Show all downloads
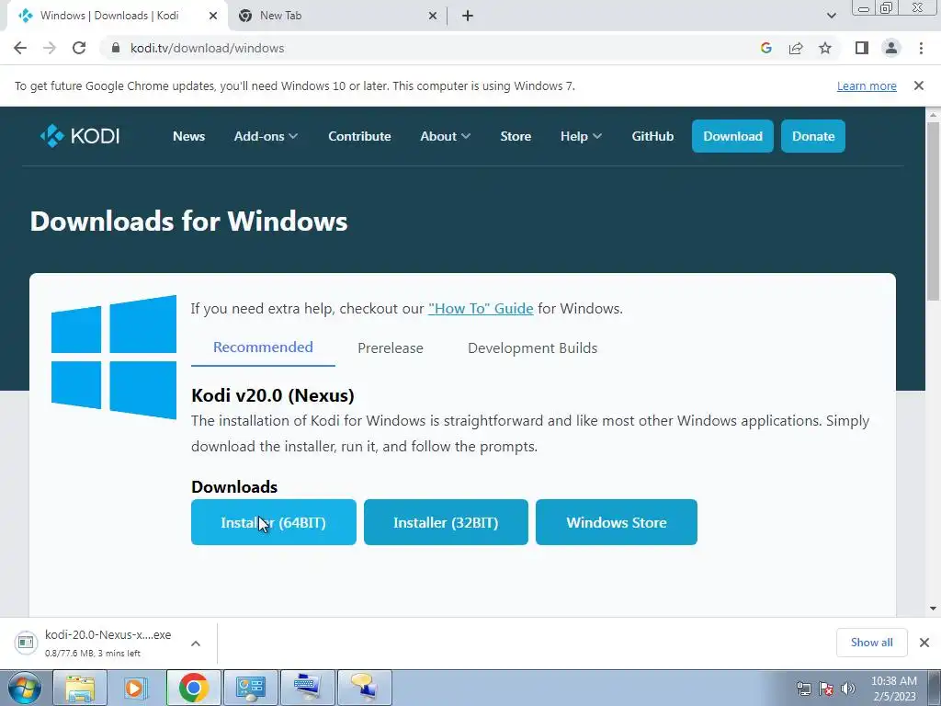 [871, 643]
